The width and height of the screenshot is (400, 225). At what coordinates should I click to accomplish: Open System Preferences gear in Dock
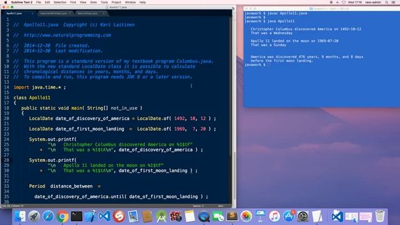[x=302, y=216]
